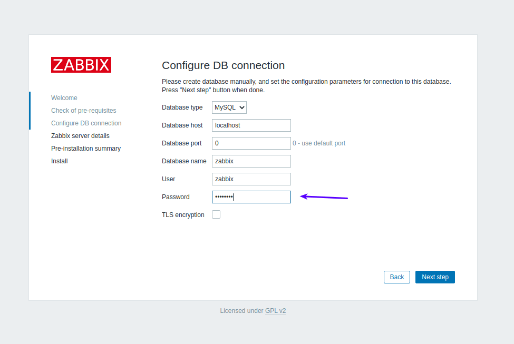Click the Password field label

tap(176, 197)
